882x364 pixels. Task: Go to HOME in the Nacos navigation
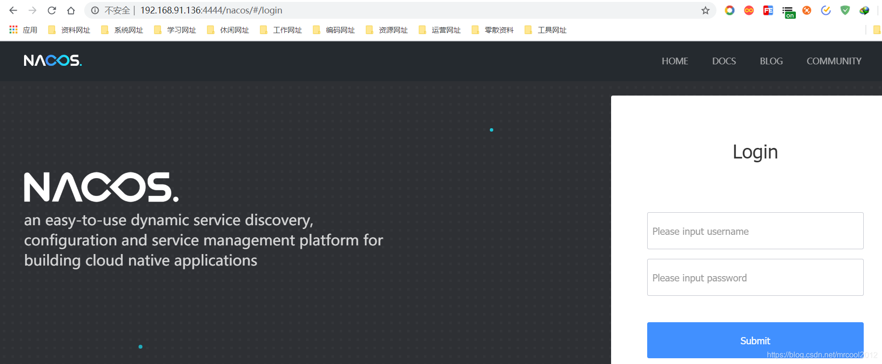pos(675,61)
